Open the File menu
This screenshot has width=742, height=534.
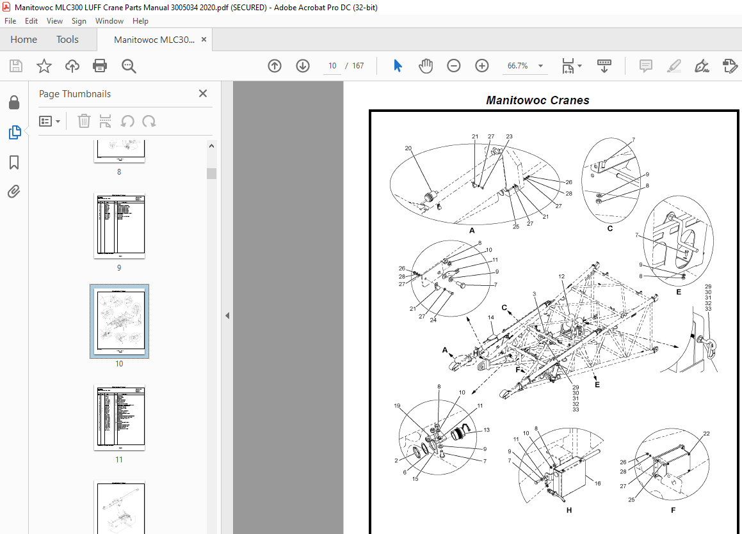click(x=10, y=21)
